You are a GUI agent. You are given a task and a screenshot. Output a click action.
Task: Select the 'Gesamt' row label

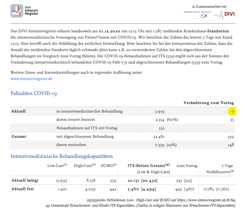click(19, 137)
